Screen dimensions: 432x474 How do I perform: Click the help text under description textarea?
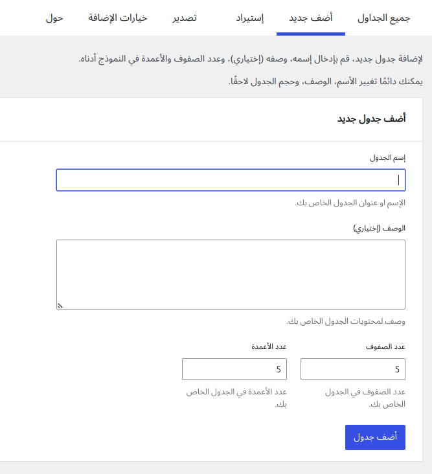pyautogui.click(x=346, y=321)
